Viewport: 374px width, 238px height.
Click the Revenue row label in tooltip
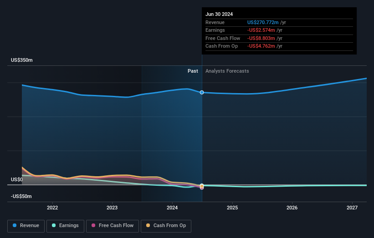coord(215,22)
